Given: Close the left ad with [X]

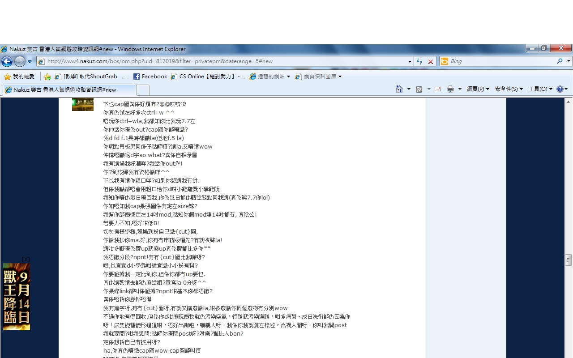Looking at the screenshot, I should (26, 259).
